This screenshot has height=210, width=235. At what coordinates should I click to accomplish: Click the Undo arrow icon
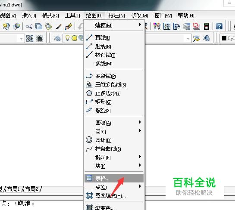(x=80, y=27)
